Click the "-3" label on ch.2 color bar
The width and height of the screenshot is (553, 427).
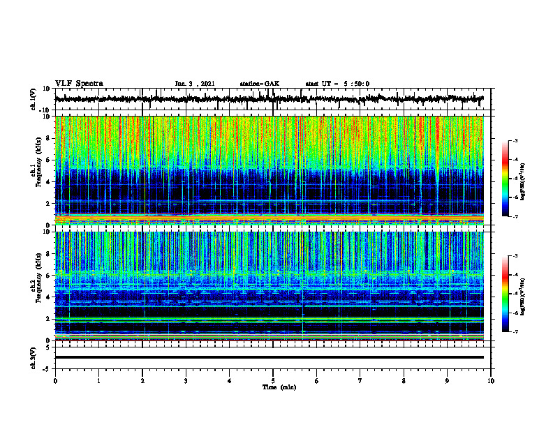[515, 256]
